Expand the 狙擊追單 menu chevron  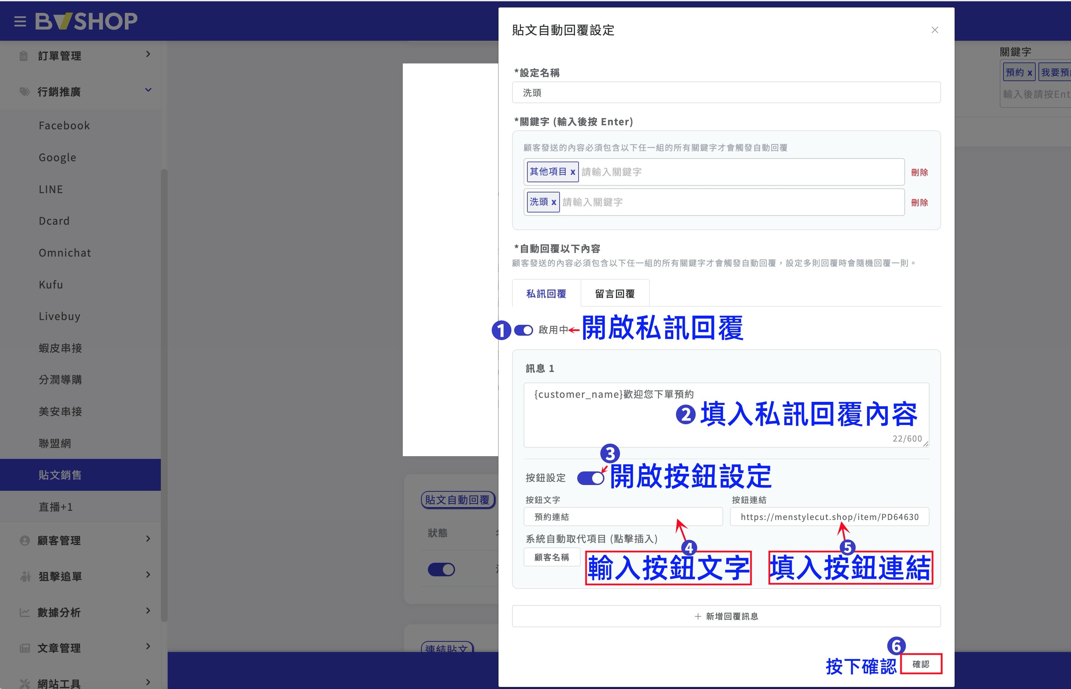(x=148, y=575)
